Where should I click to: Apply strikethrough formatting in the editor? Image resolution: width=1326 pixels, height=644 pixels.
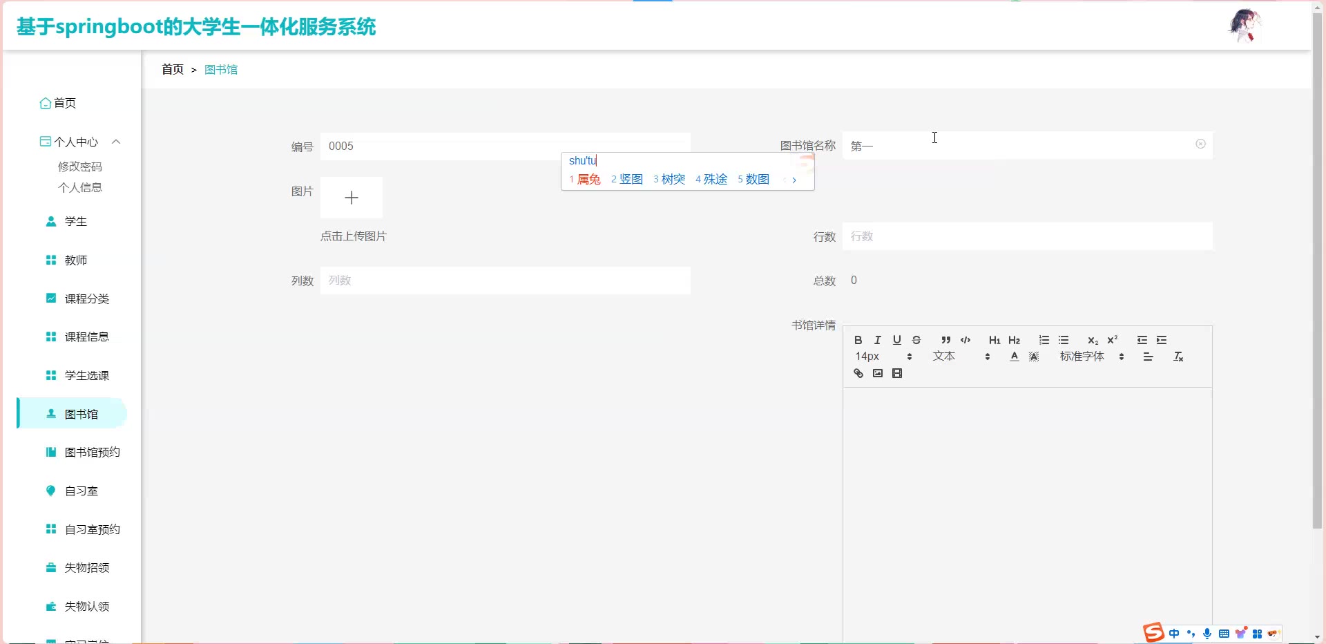[916, 340]
